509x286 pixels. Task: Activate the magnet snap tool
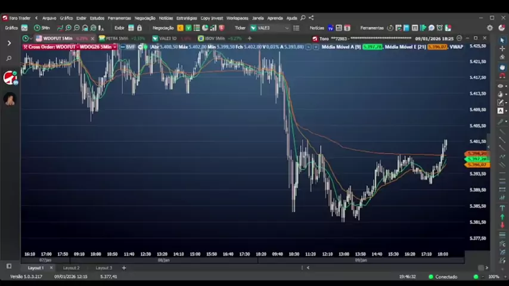tap(502, 76)
